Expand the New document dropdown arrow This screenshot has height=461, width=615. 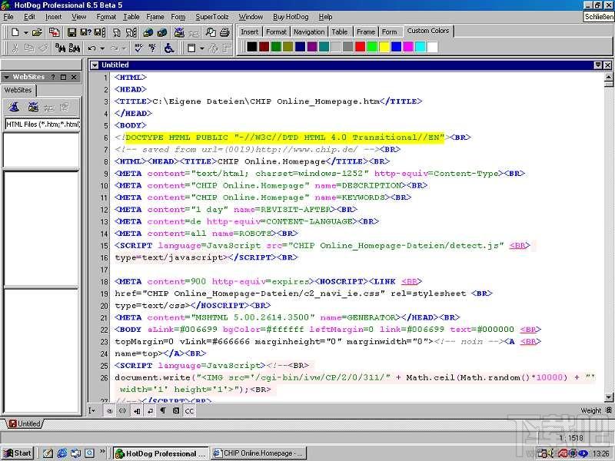[x=25, y=32]
